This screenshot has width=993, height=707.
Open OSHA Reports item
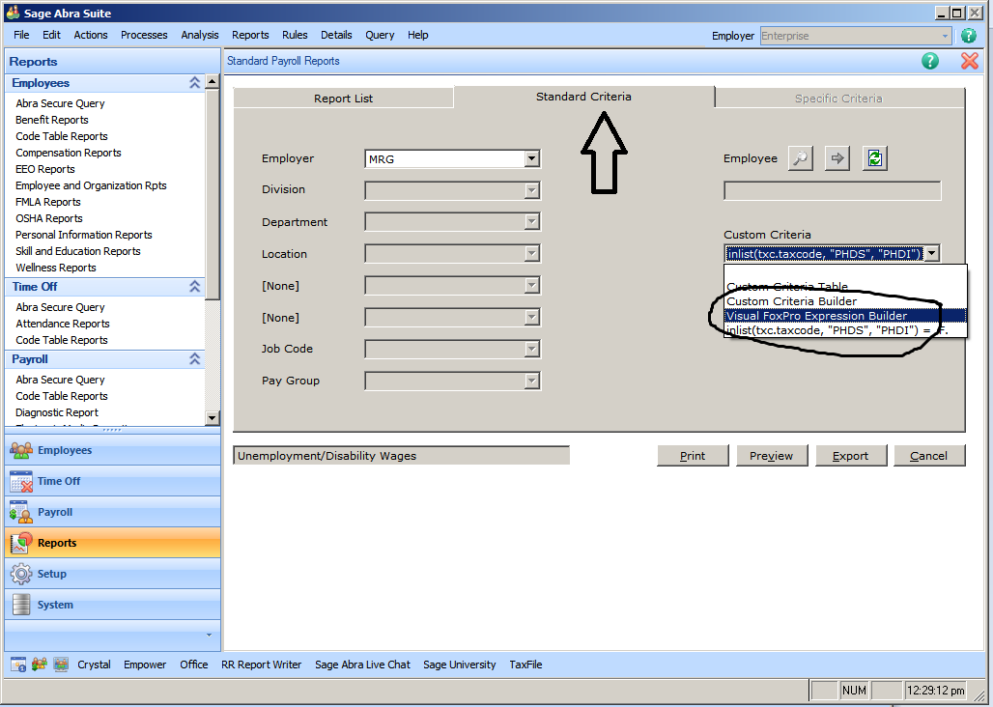point(48,218)
